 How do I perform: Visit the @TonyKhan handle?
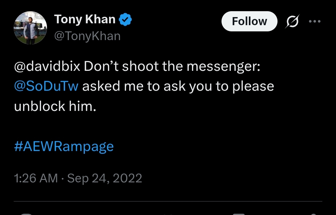click(x=87, y=36)
